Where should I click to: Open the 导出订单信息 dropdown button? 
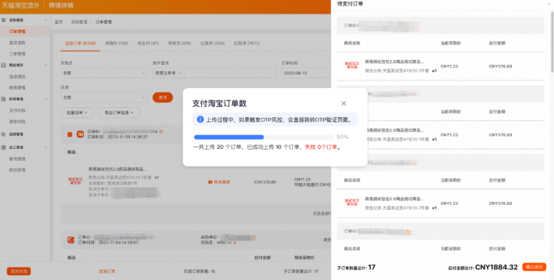[x=119, y=113]
